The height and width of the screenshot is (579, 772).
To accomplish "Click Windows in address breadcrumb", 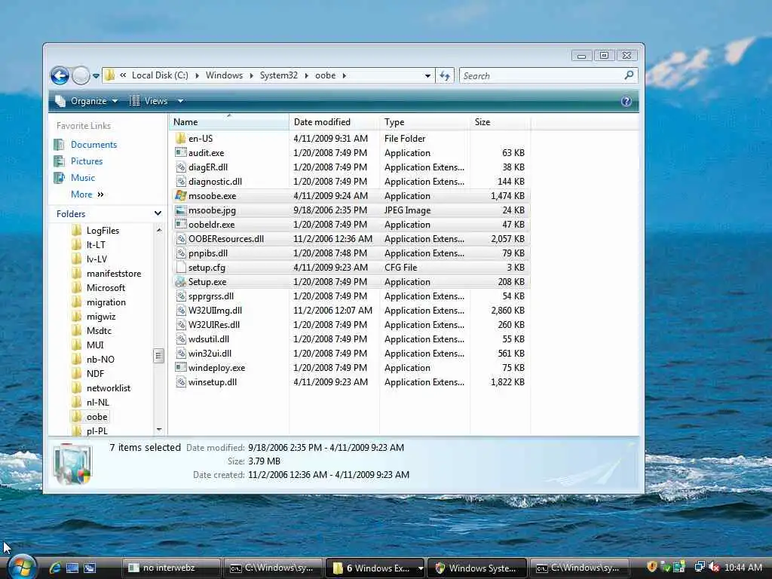I will (x=224, y=75).
